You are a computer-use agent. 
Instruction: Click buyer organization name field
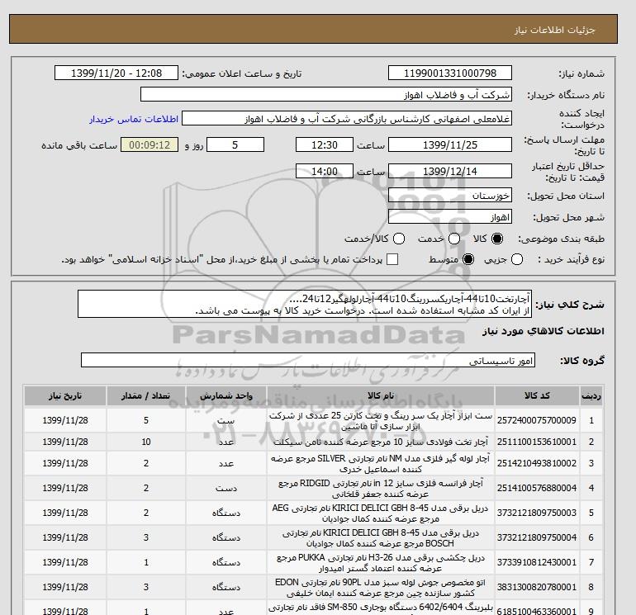pyautogui.click(x=326, y=94)
